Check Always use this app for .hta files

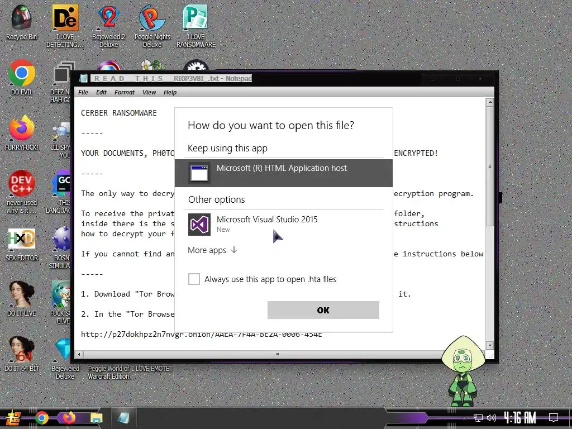click(x=194, y=279)
